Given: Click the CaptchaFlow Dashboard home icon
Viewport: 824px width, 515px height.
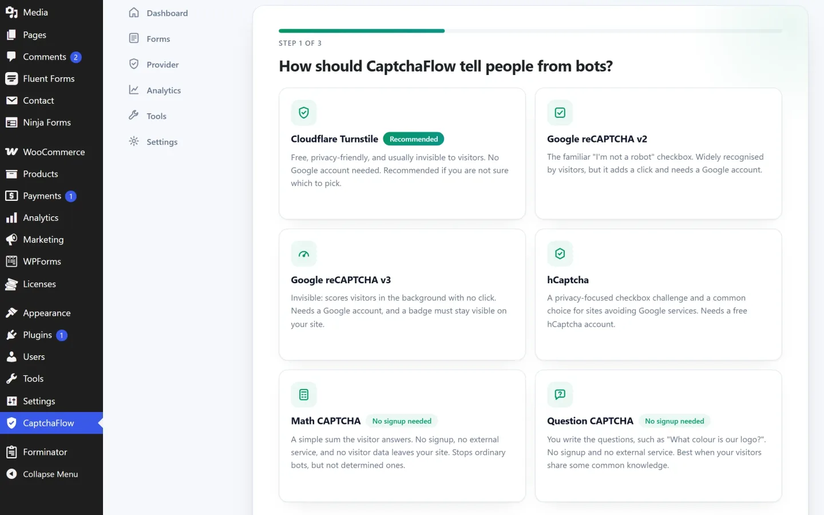Looking at the screenshot, I should pyautogui.click(x=134, y=13).
